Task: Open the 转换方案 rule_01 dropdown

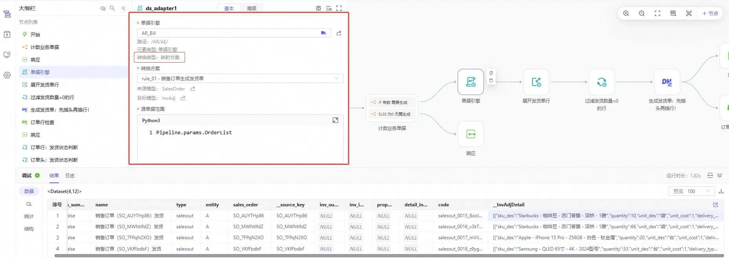Action: (x=240, y=79)
